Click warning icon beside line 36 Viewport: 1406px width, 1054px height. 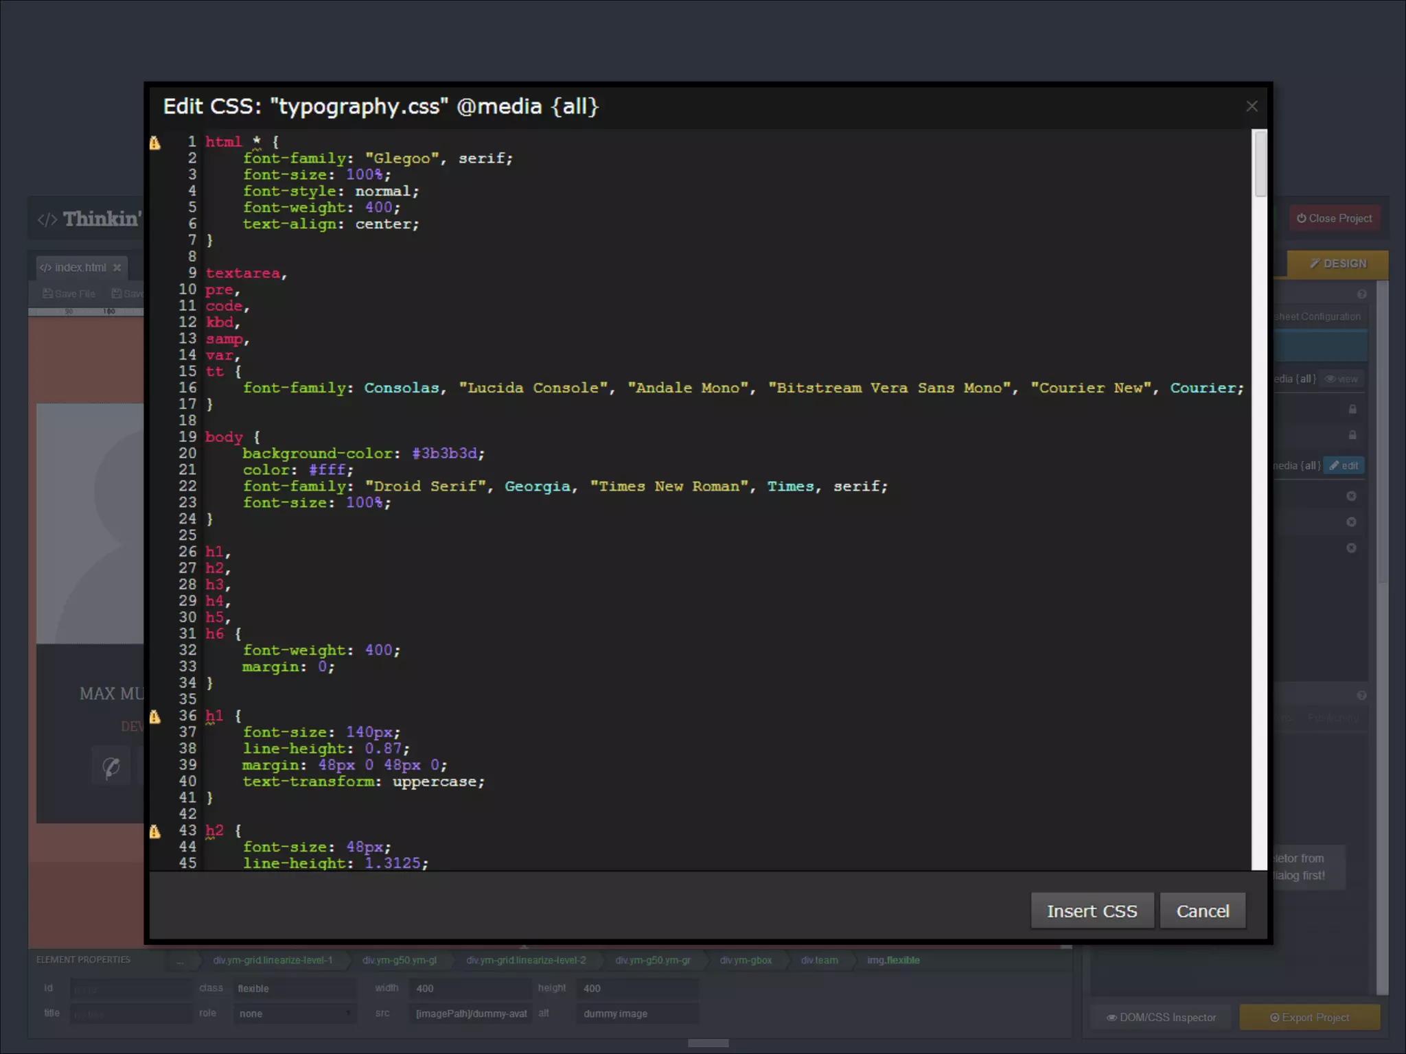[x=155, y=717]
